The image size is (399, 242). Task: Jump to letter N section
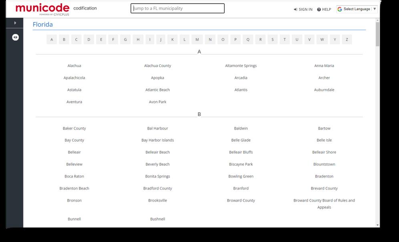[x=210, y=40]
